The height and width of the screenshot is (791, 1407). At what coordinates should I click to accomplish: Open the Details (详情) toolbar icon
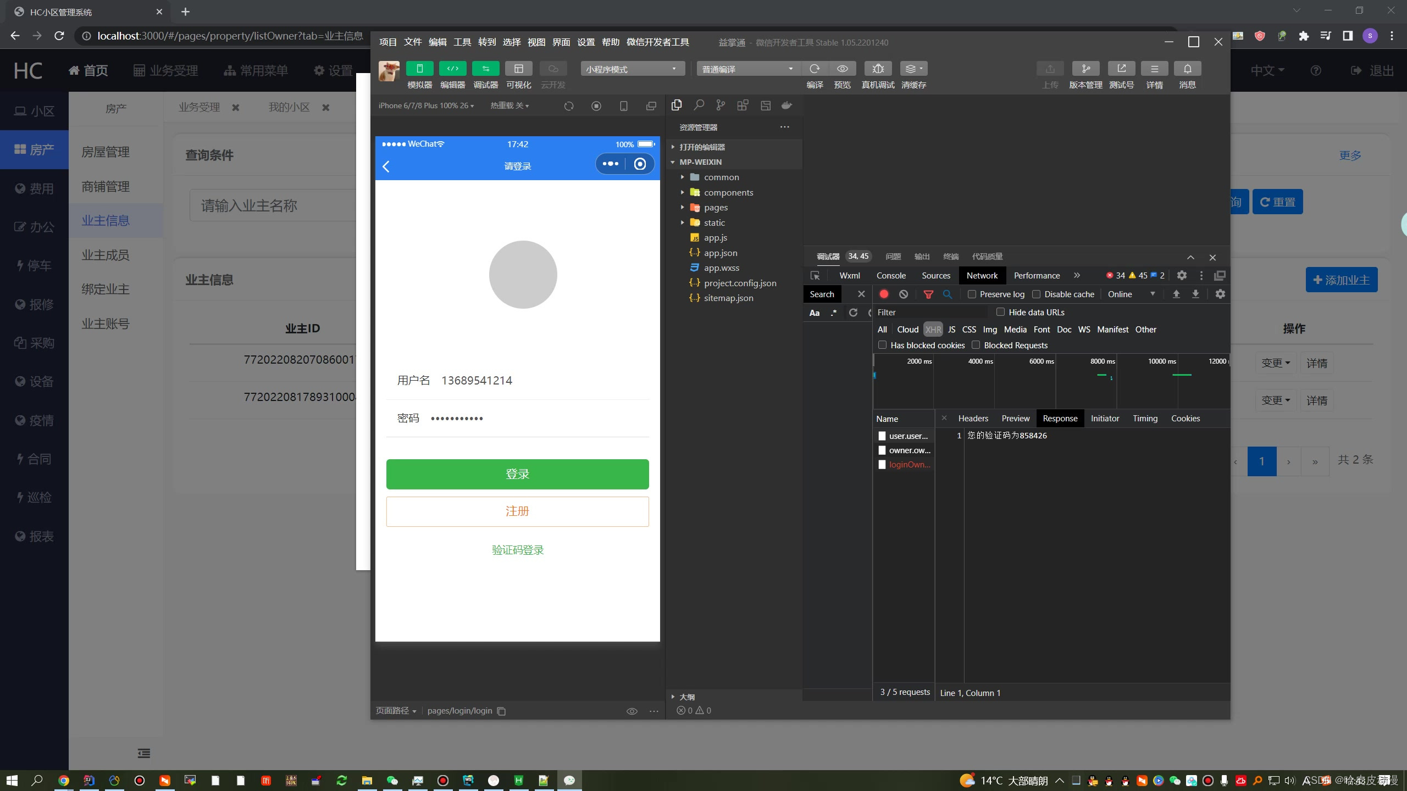tap(1154, 69)
